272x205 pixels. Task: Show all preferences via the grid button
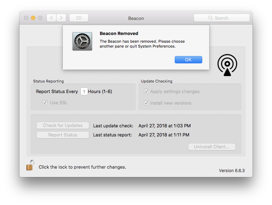[x=79, y=18]
